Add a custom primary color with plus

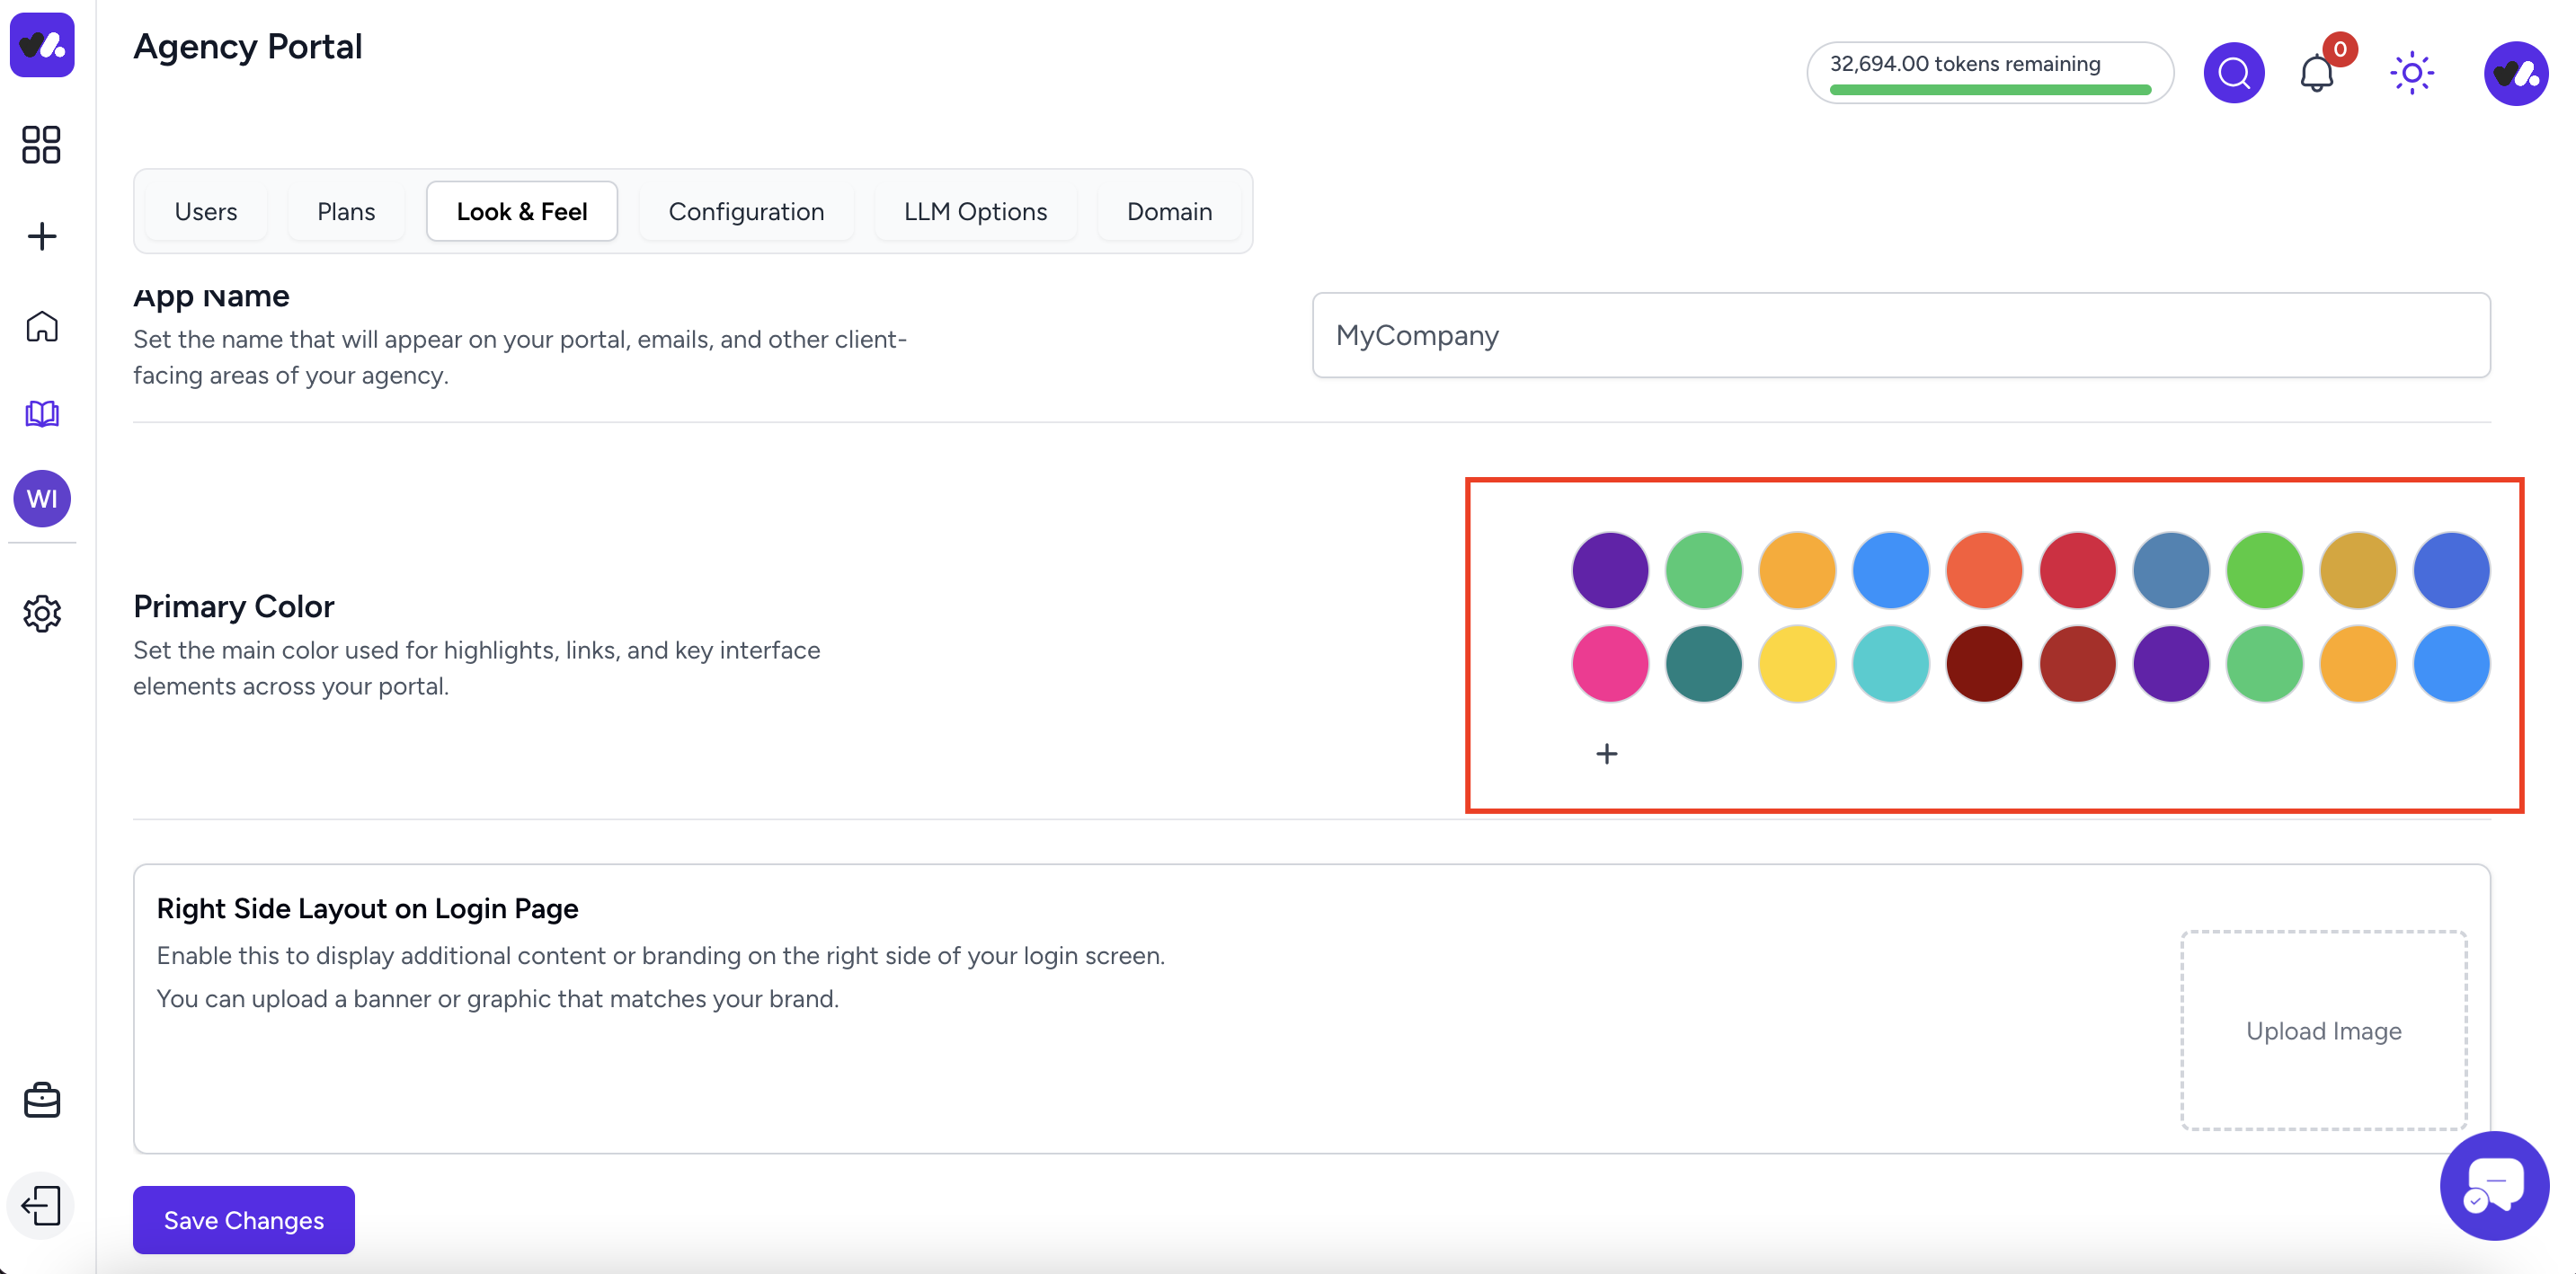click(1607, 754)
